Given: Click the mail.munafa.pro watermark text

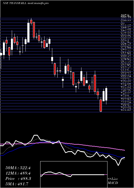Looking at the screenshot, I should [x=38, y=3].
